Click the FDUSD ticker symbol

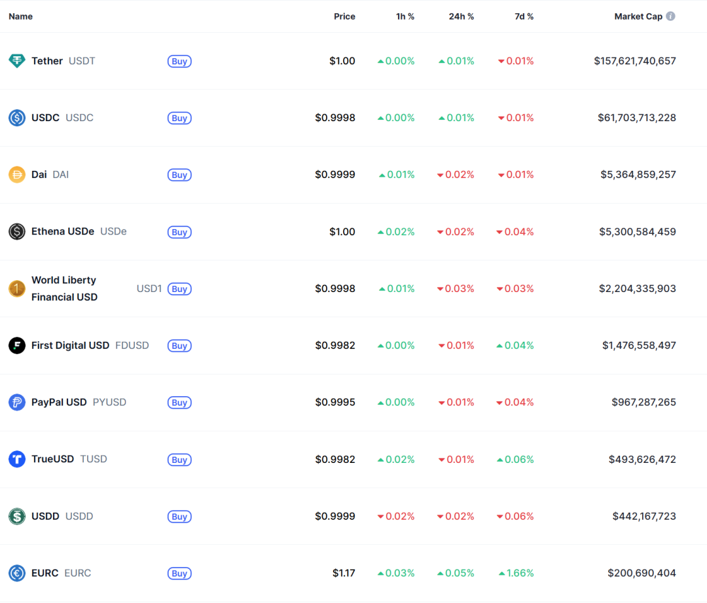tap(132, 346)
